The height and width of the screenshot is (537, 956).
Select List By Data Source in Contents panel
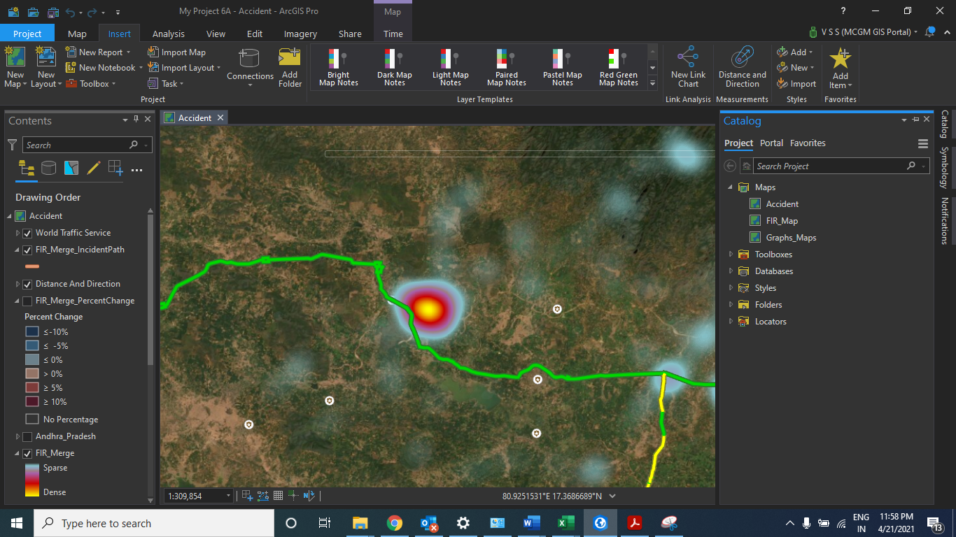tap(48, 168)
